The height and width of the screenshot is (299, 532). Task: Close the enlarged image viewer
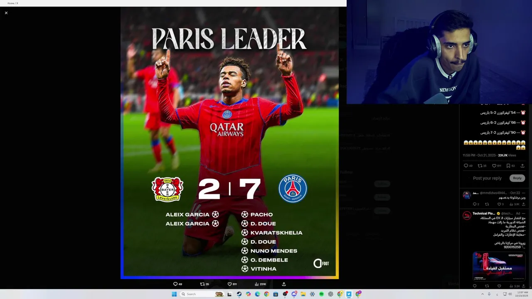pos(6,13)
